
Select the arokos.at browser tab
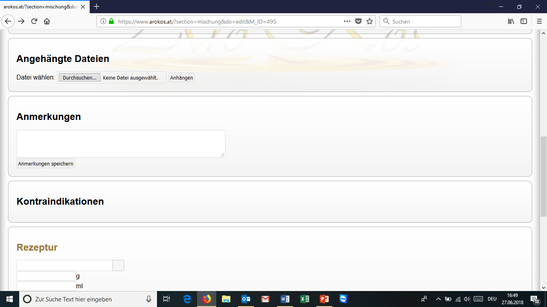coord(44,7)
